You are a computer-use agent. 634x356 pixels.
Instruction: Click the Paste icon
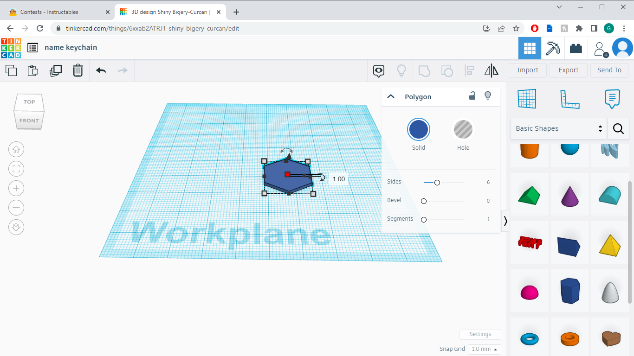pos(32,70)
